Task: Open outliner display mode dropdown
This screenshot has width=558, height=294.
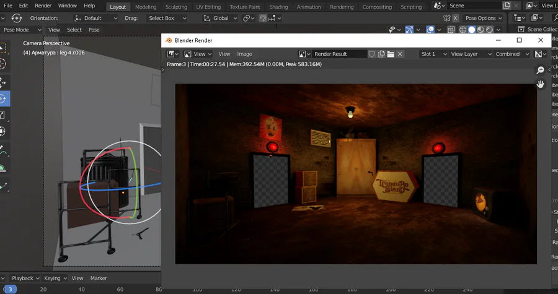Action: (x=520, y=18)
